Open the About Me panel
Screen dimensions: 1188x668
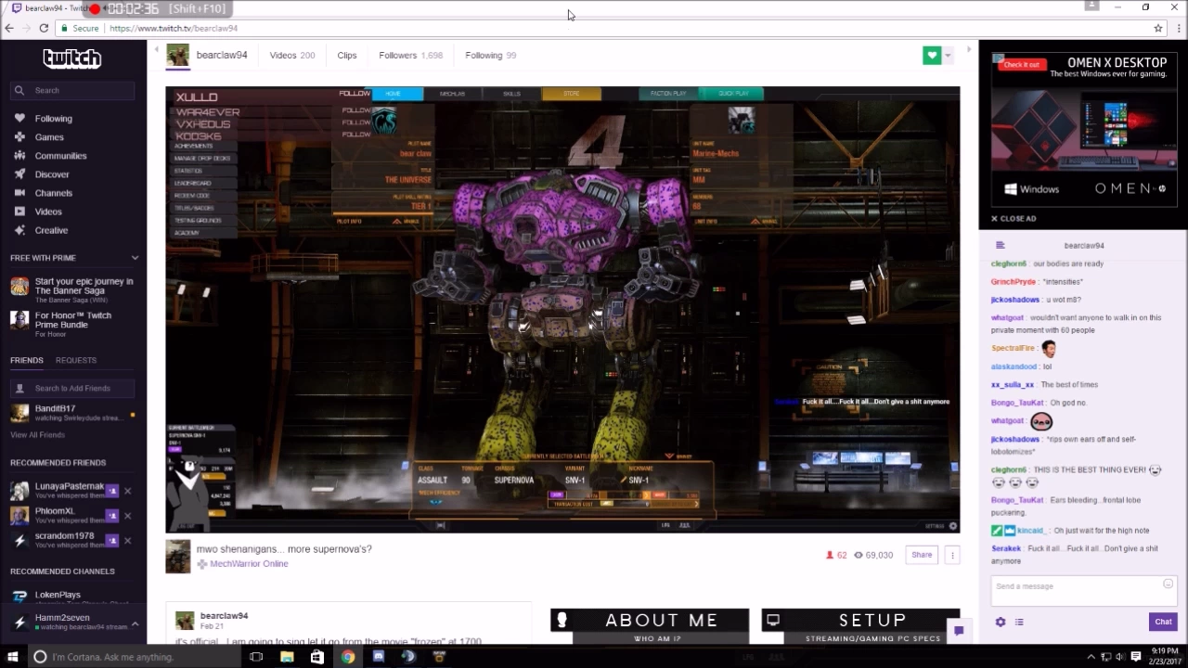pyautogui.click(x=650, y=626)
